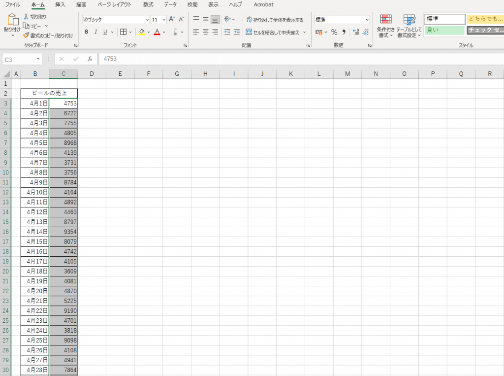This screenshot has height=376, width=504.
Task: Open the borders dropdown arrow
Action: click(x=130, y=32)
